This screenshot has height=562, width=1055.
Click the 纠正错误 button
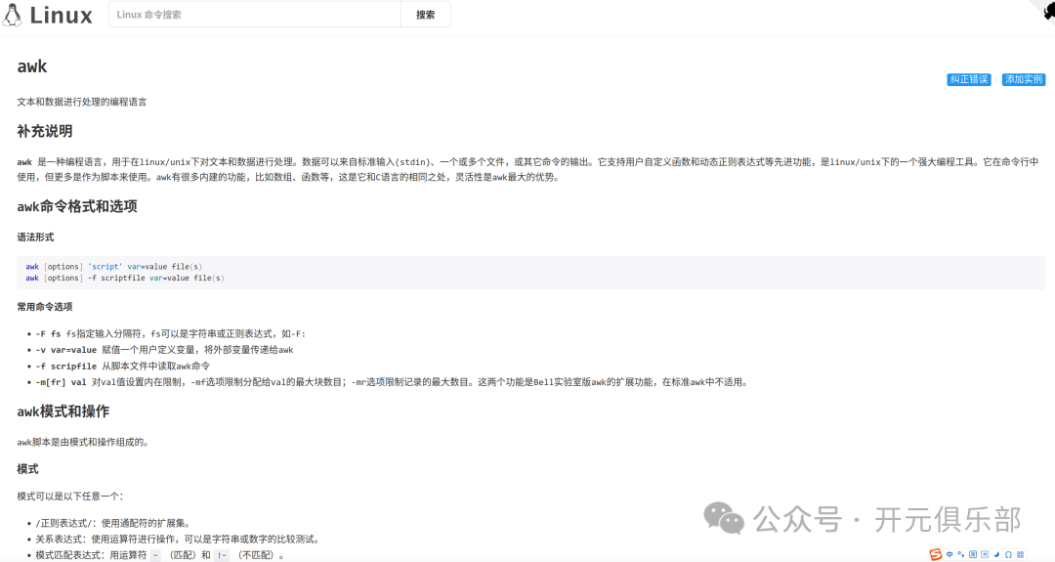click(x=969, y=79)
